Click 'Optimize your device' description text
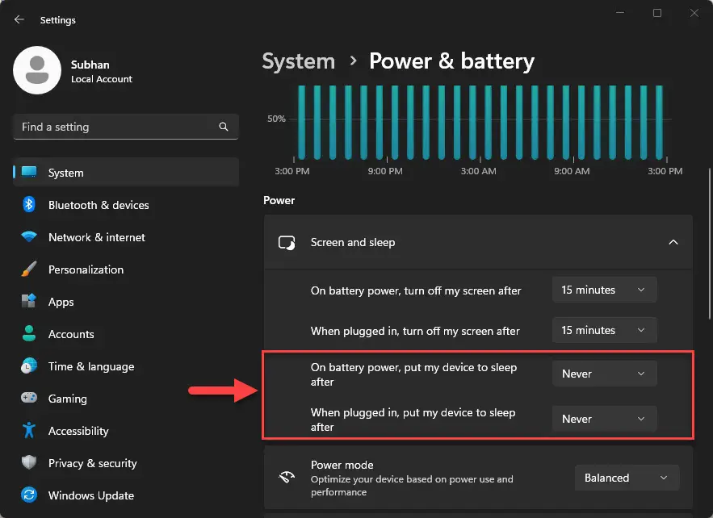The image size is (713, 518). (412, 486)
